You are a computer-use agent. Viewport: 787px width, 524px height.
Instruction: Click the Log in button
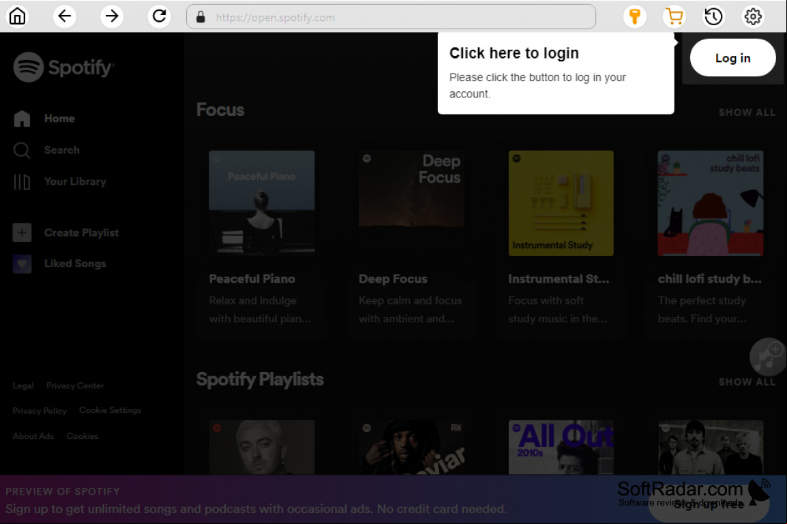733,58
